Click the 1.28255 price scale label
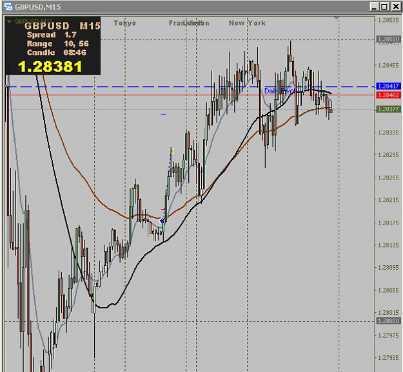Viewport: 403px width, 372px height. (x=389, y=178)
